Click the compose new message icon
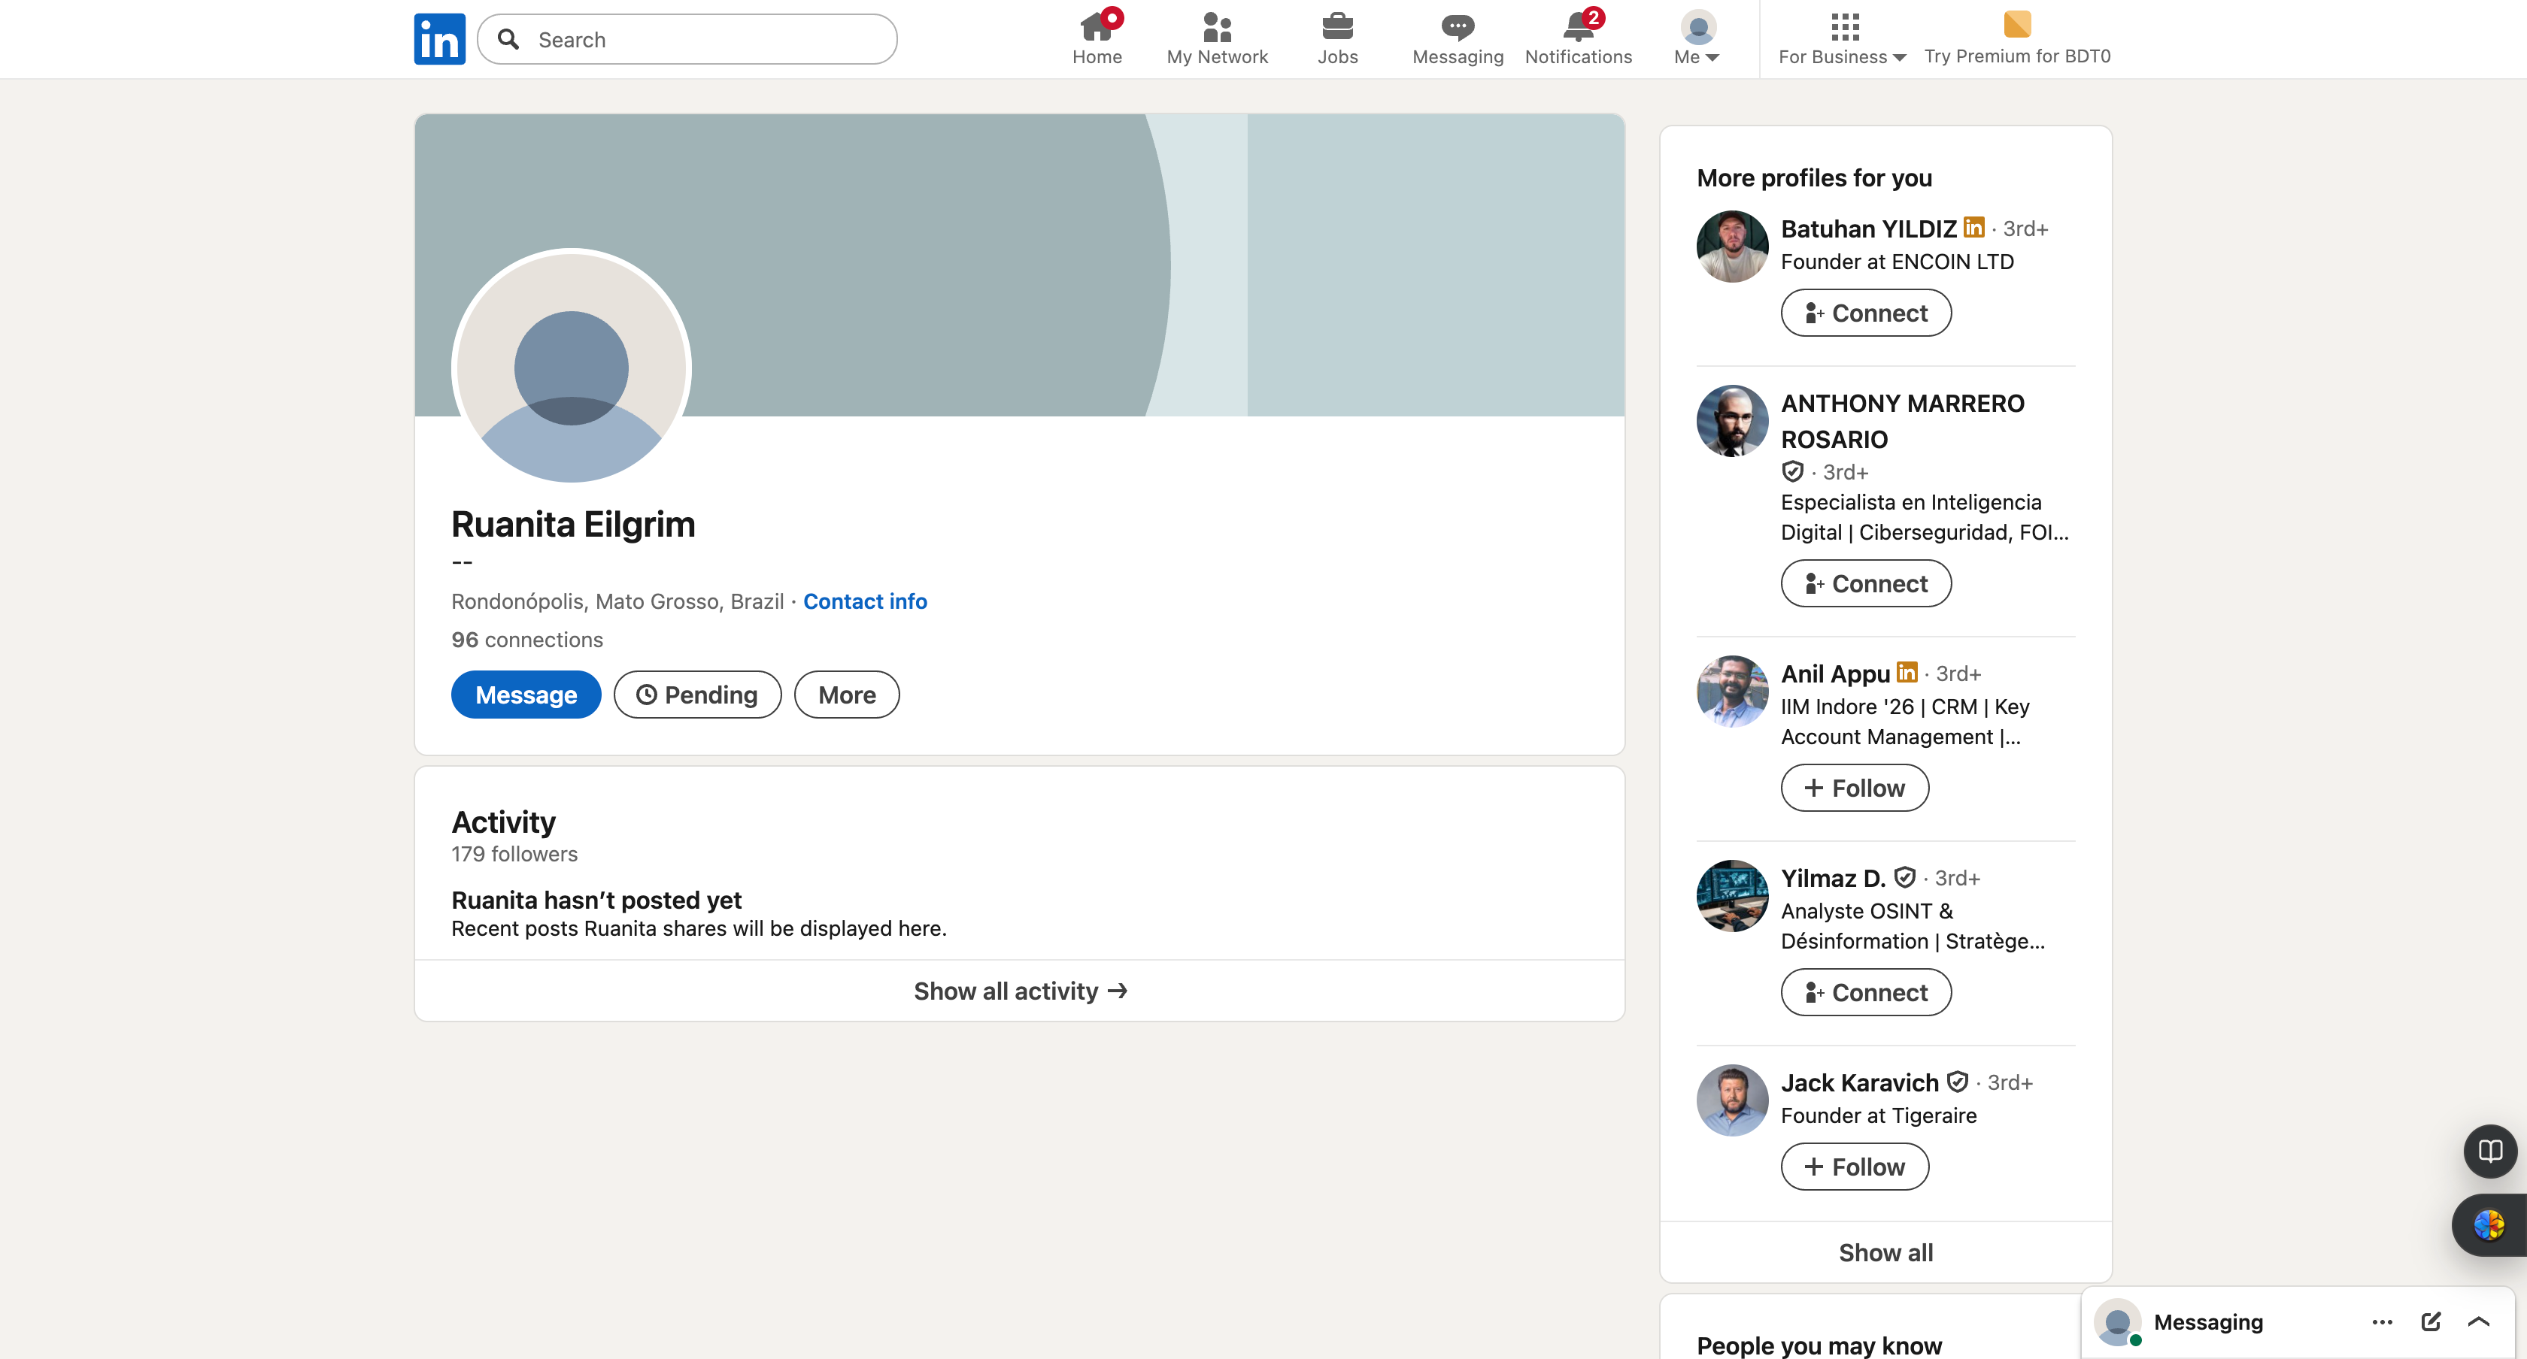The height and width of the screenshot is (1359, 2527). [x=2430, y=1321]
